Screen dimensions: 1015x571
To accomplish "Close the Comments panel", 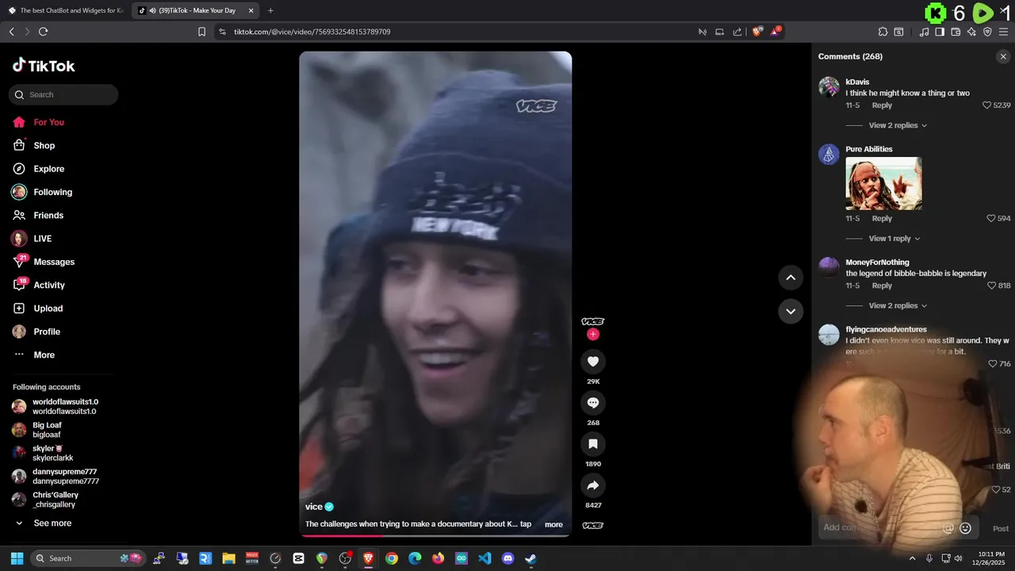I will pyautogui.click(x=1003, y=56).
